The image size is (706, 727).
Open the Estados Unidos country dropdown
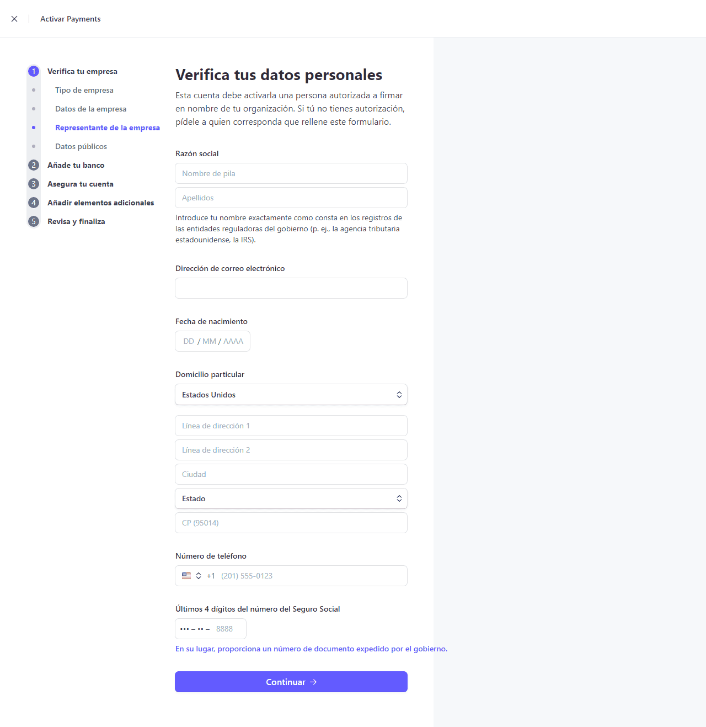(291, 394)
